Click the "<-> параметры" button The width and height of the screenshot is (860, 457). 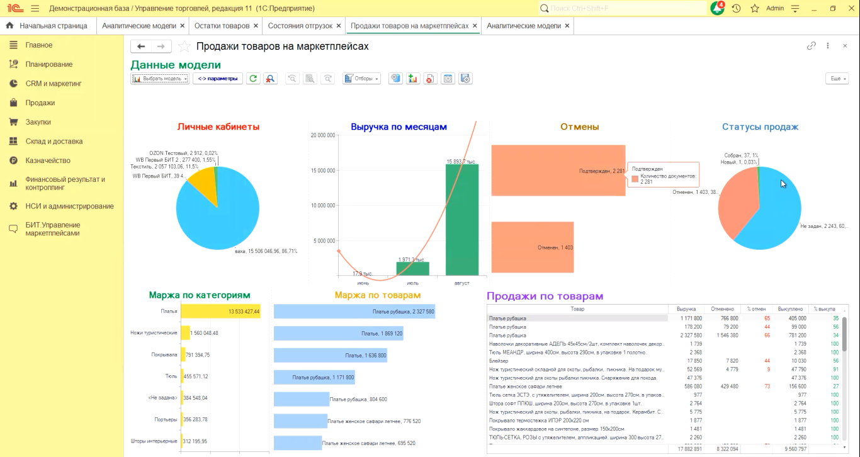click(x=218, y=79)
